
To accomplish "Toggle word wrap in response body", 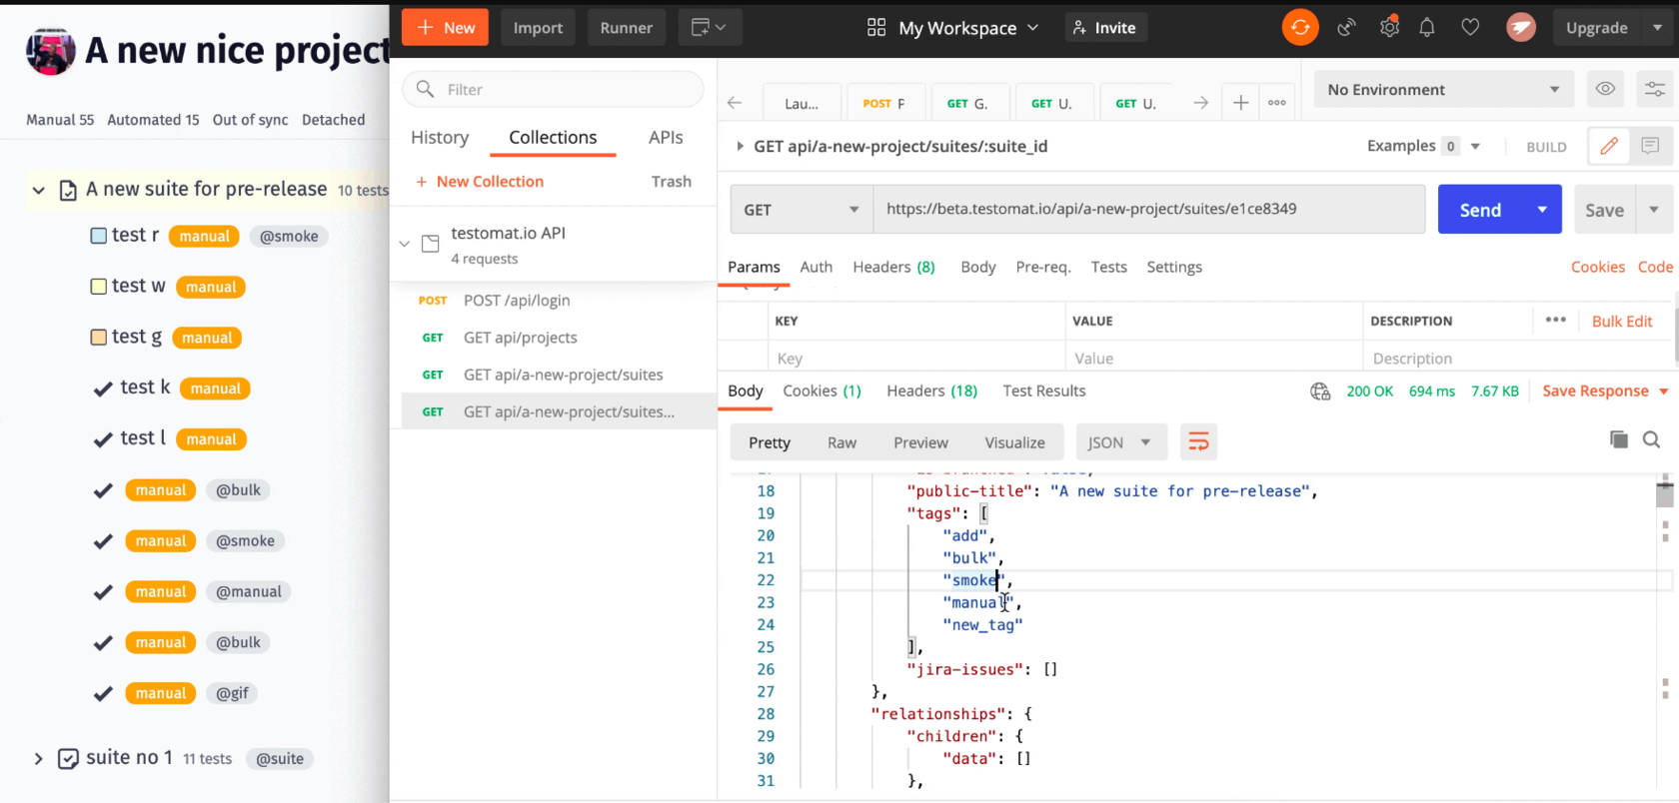I will click(x=1198, y=441).
